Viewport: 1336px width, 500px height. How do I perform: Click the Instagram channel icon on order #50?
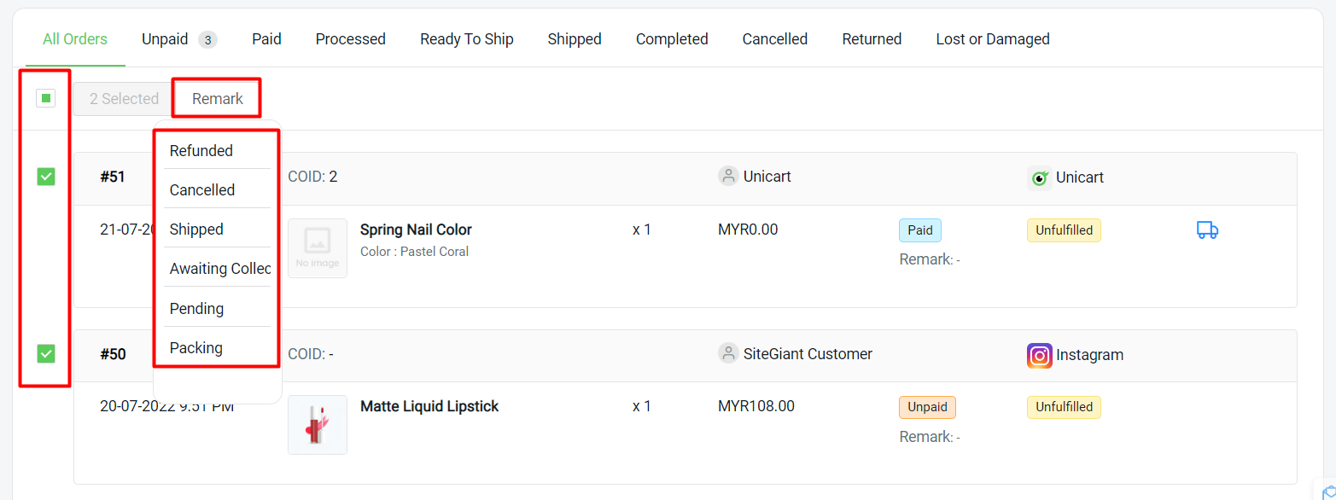(x=1039, y=356)
